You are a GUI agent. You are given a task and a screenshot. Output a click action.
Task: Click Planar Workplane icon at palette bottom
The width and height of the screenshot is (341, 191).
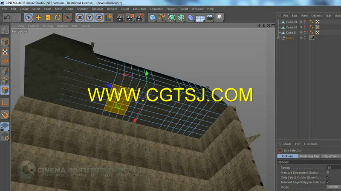[5, 136]
